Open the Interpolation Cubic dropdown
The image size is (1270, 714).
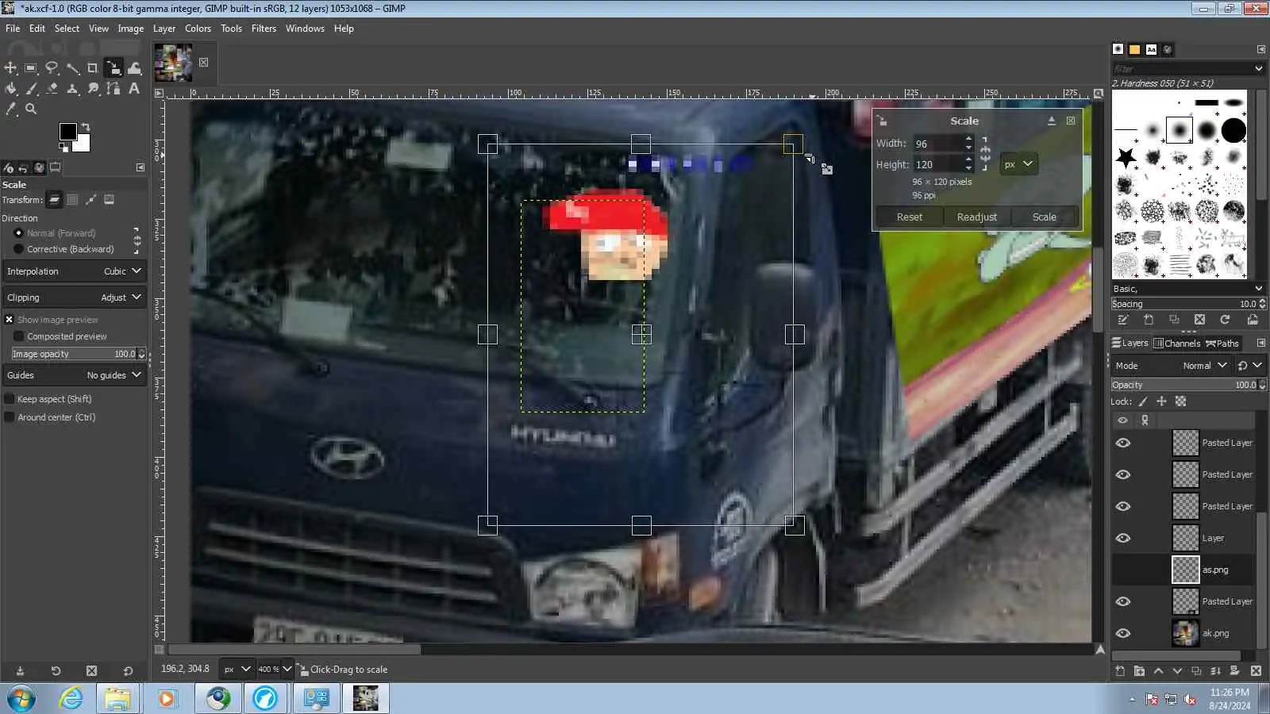[75, 271]
